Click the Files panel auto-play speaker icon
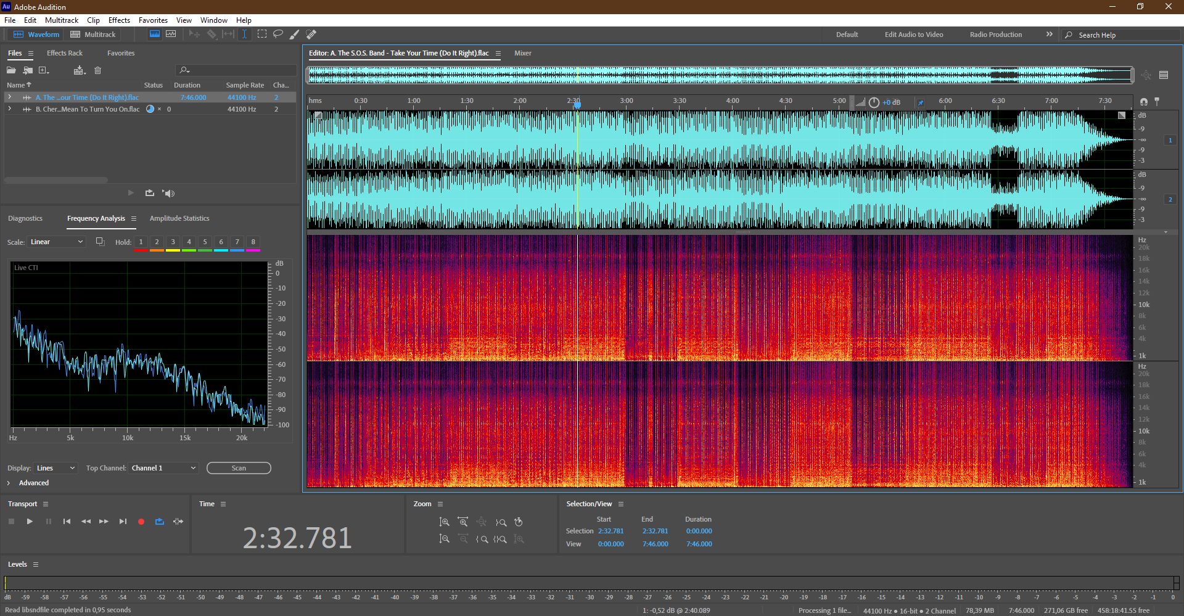1184x616 pixels. tap(168, 193)
